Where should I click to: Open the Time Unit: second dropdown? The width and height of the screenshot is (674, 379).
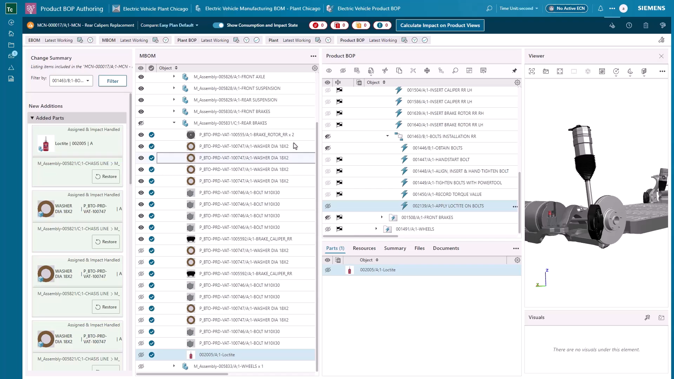[x=518, y=8]
